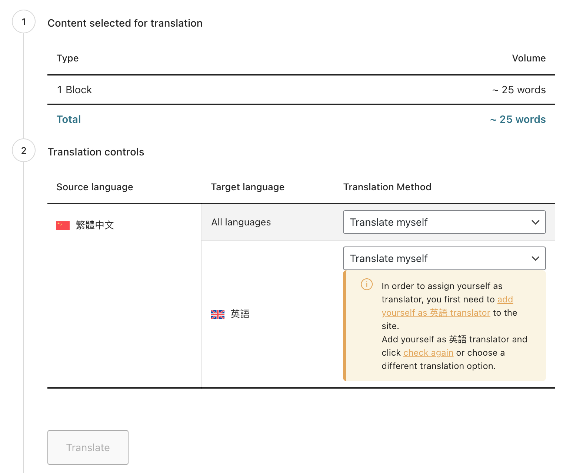This screenshot has width=583, height=473.
Task: Click the Chinese flag icon
Action: click(63, 225)
